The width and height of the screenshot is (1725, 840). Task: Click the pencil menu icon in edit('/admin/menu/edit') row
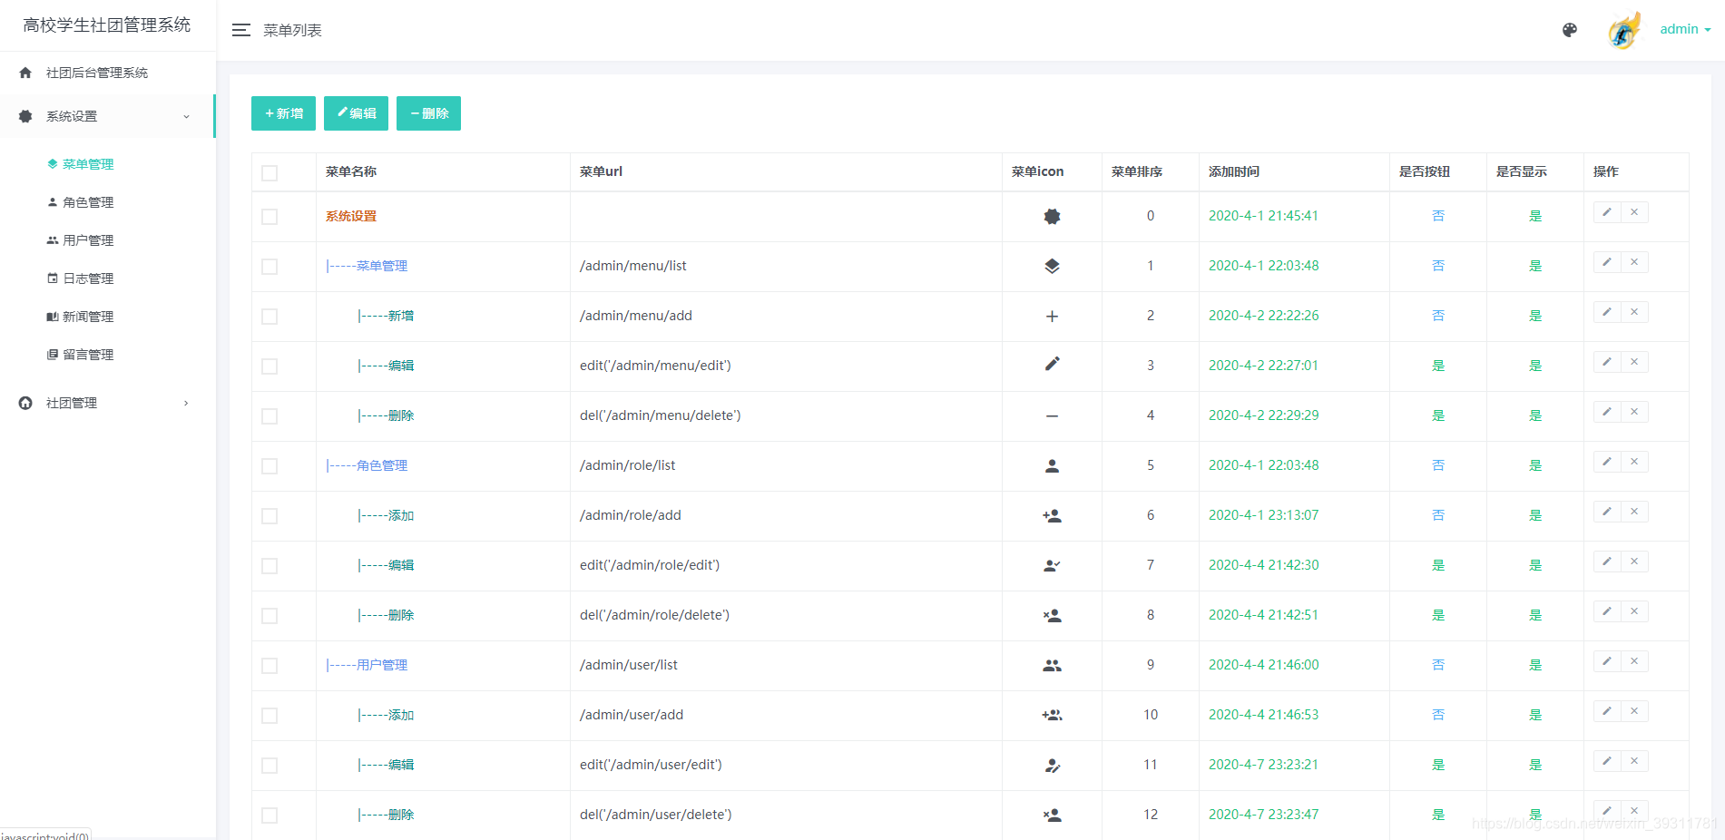(1052, 365)
